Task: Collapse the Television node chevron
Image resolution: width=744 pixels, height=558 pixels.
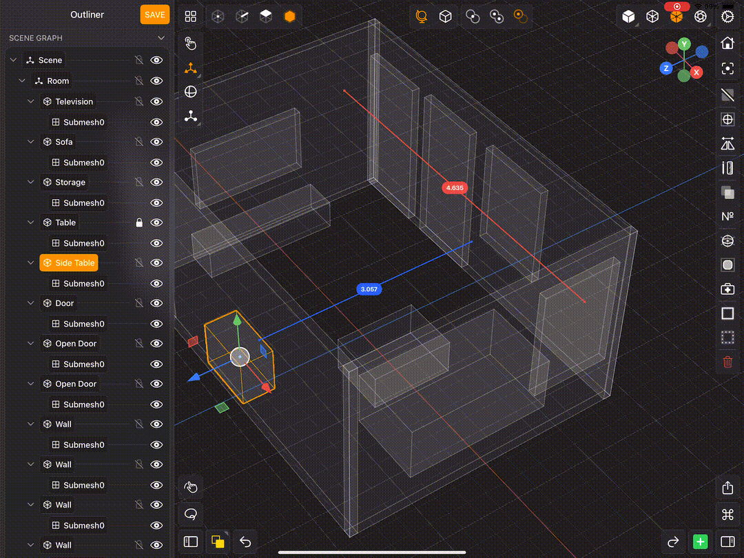Action: (31, 101)
